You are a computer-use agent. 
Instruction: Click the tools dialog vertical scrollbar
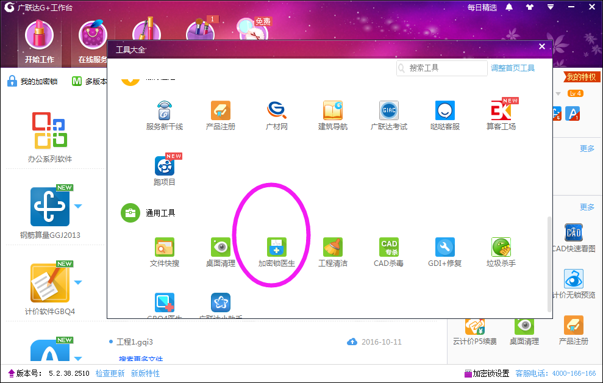(x=549, y=265)
